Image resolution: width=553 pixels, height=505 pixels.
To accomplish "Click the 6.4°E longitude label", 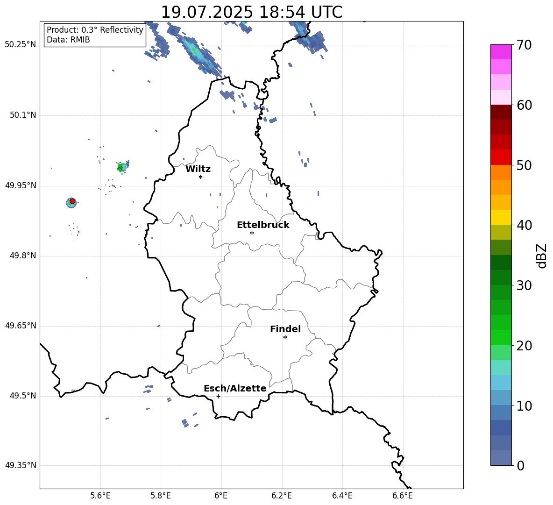I will (x=342, y=496).
